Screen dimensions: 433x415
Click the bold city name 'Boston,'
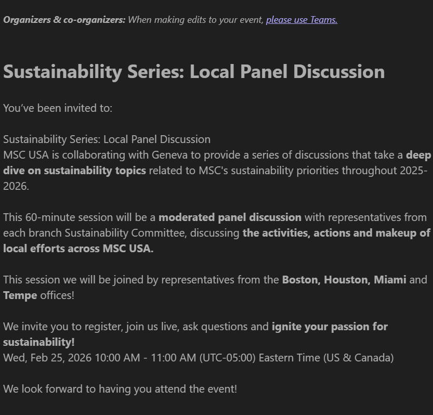click(301, 280)
